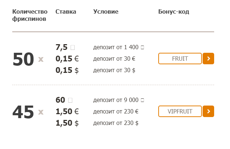Click the 'депозит от 9 000' condition
This screenshot has width=230, height=149.
pyautogui.click(x=119, y=100)
